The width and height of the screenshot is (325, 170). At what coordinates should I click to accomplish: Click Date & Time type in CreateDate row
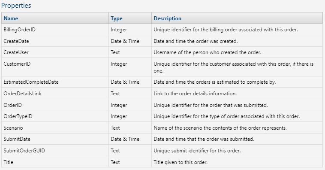(125, 41)
